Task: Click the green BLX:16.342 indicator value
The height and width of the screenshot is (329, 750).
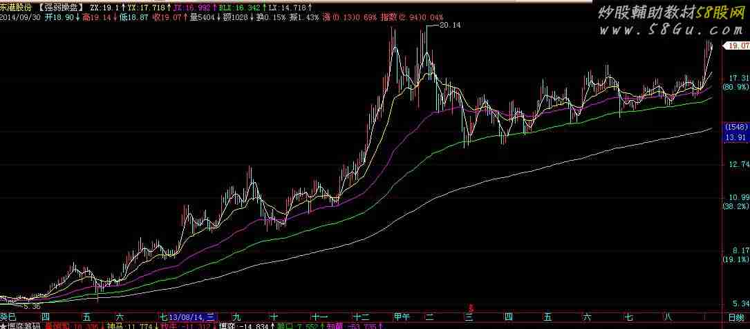Action: [241, 8]
